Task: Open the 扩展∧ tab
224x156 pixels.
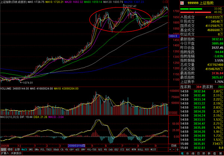Action: [x=5, y=153]
